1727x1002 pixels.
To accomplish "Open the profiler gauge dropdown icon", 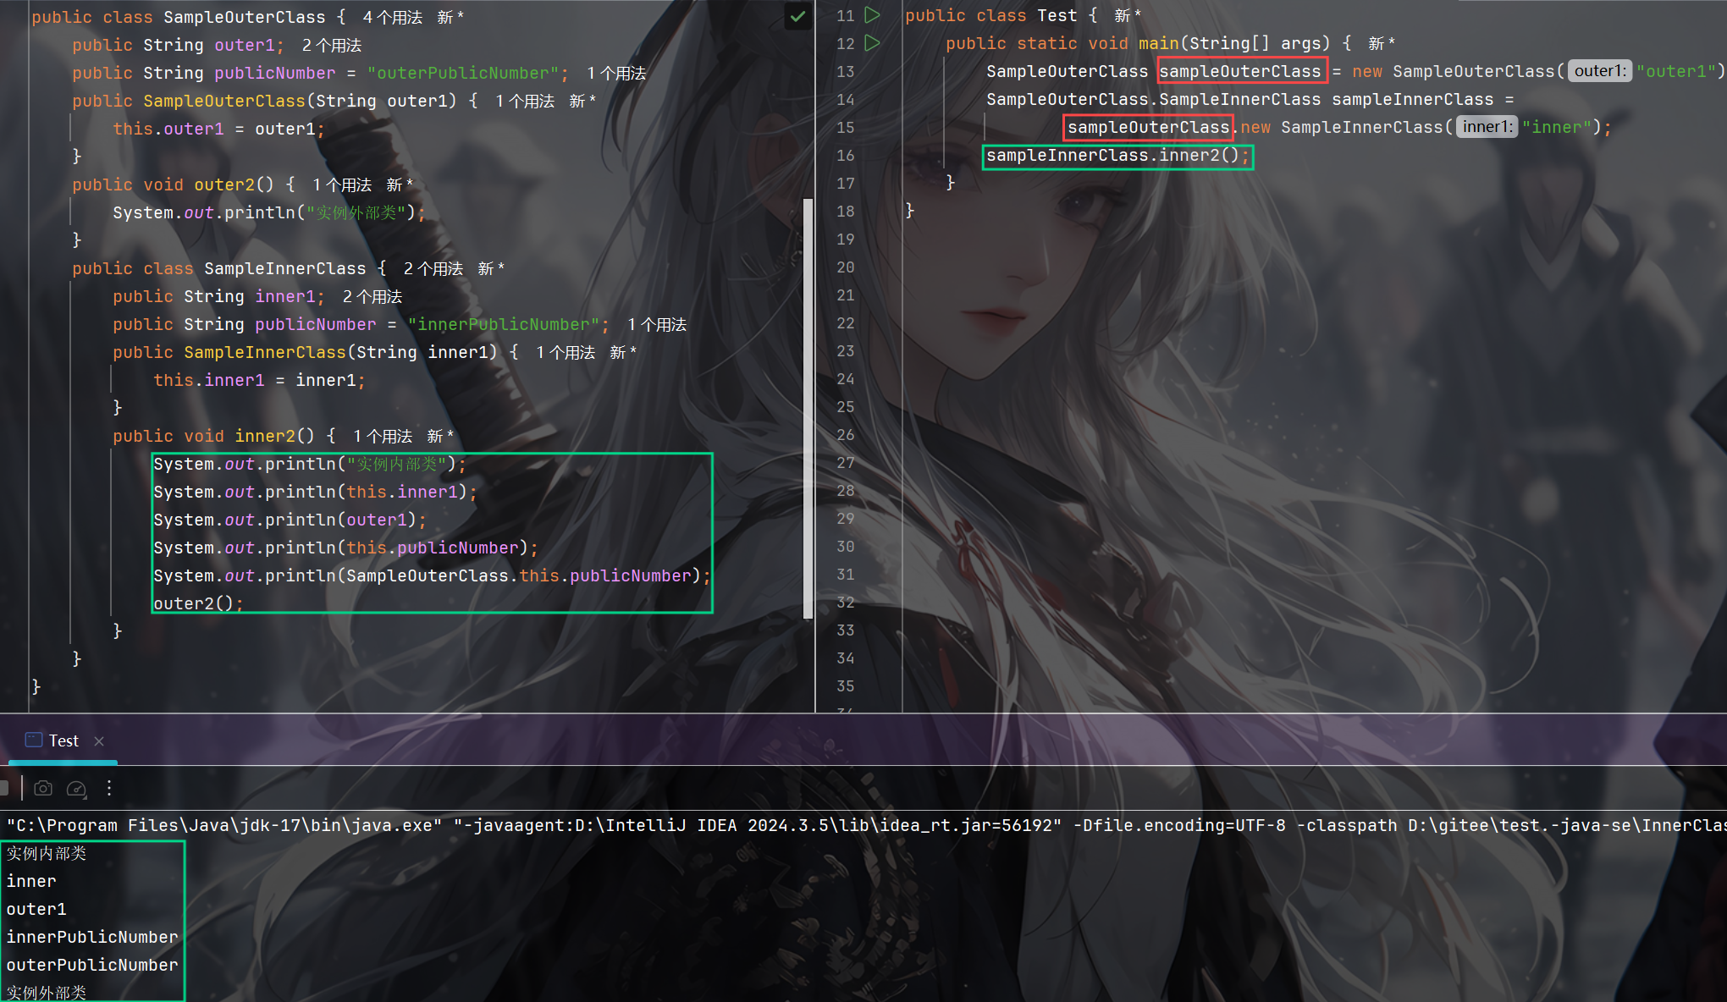I will 76,789.
